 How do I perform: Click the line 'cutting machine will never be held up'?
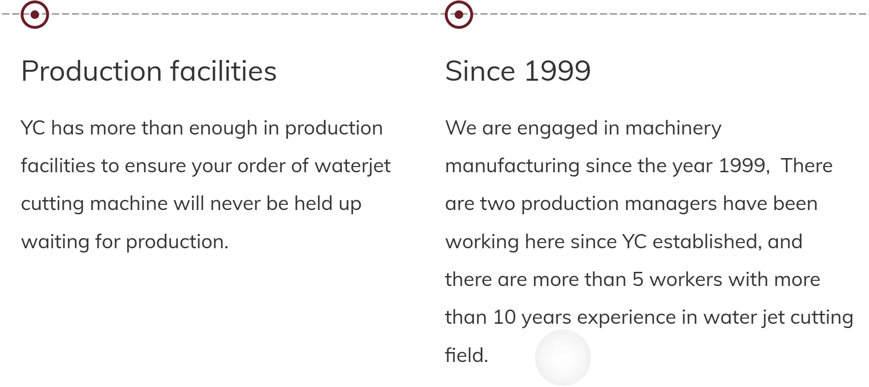pyautogui.click(x=191, y=204)
